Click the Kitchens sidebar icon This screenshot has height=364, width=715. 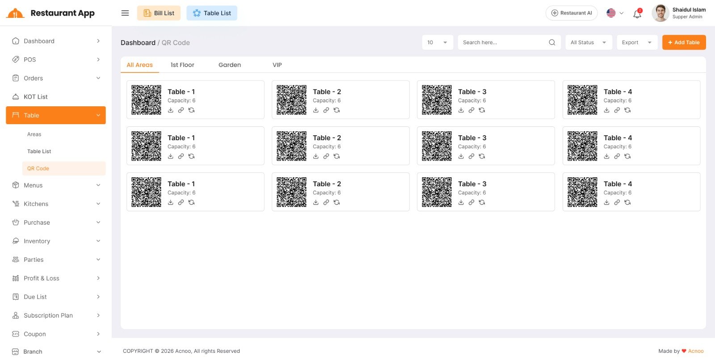(16, 204)
